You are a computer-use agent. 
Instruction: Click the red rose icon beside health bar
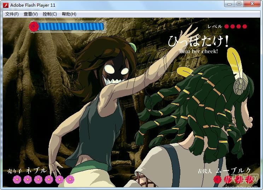(34, 26)
